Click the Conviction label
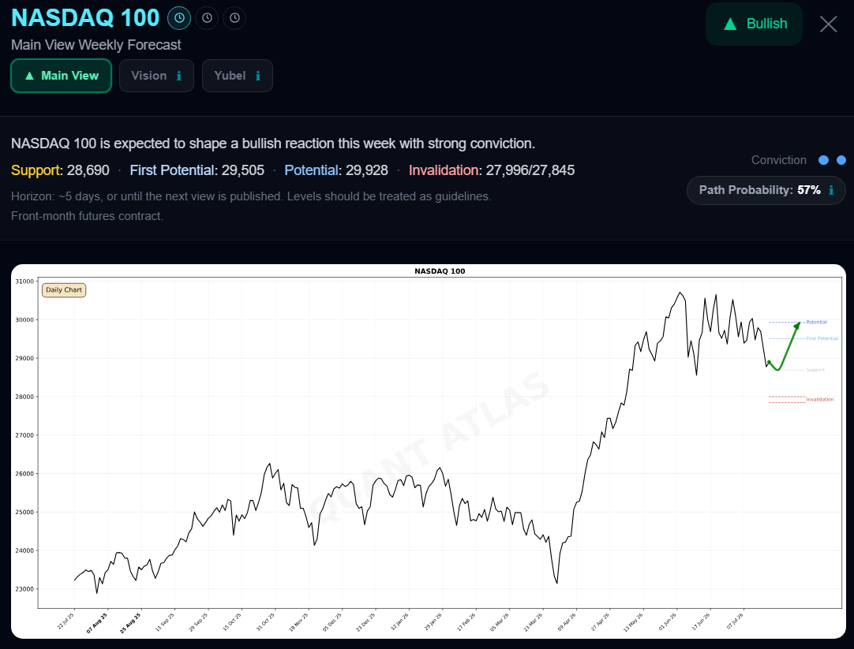Screen dimensions: 854x649 click(x=778, y=160)
